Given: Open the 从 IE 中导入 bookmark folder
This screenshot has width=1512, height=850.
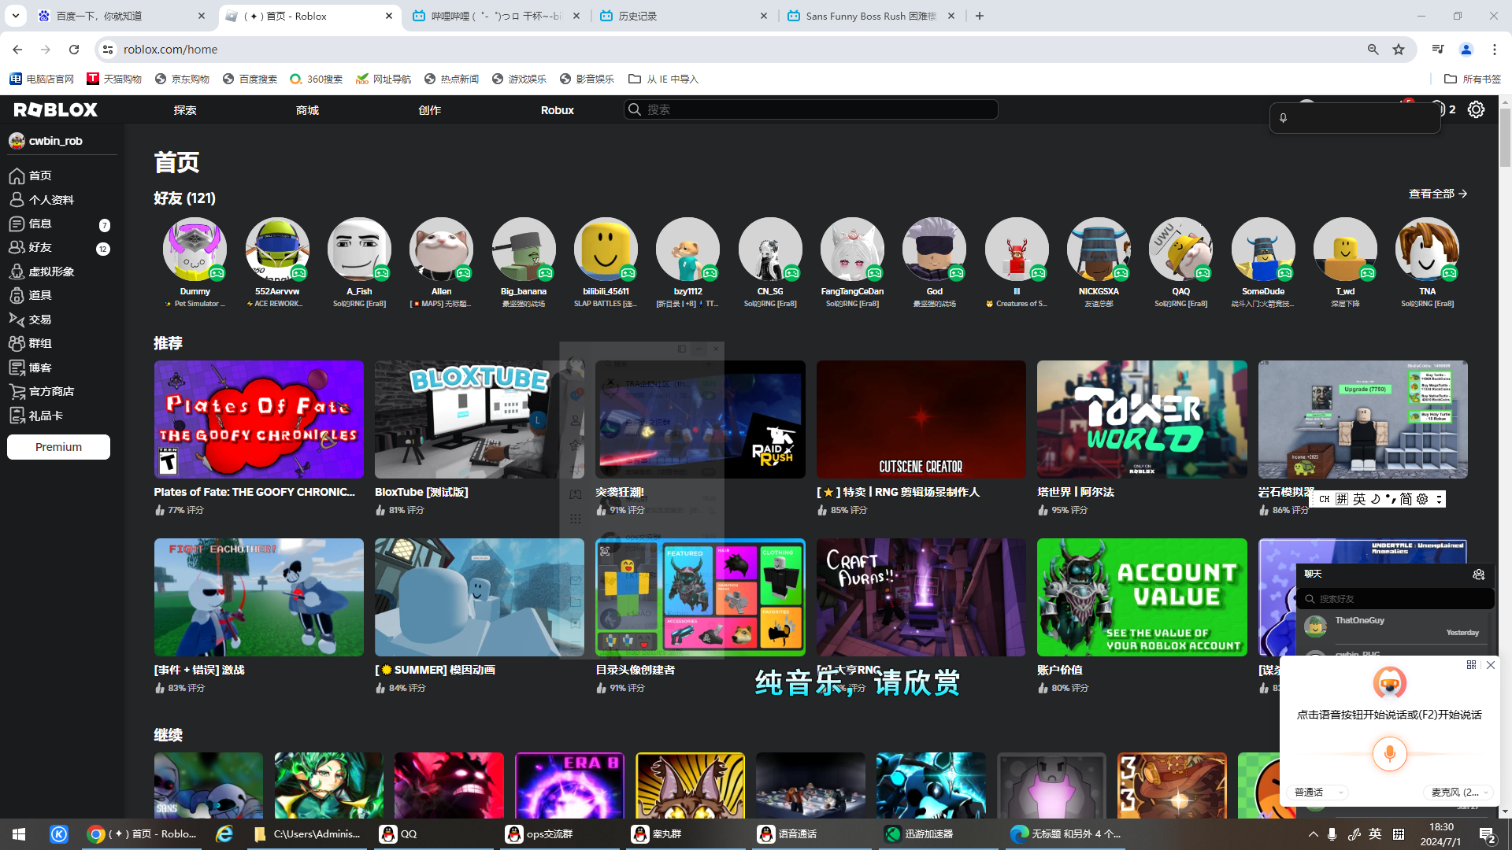Looking at the screenshot, I should tap(663, 79).
